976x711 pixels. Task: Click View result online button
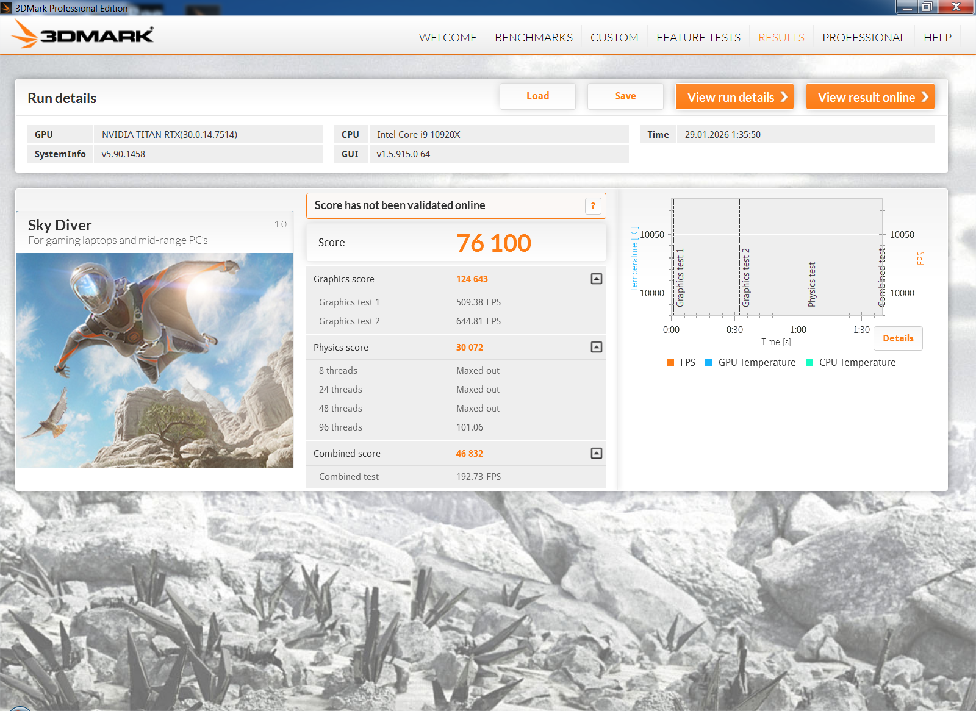(870, 97)
